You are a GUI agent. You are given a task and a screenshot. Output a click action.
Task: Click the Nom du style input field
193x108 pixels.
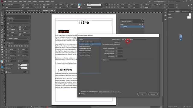pyautogui.click(x=134, y=40)
